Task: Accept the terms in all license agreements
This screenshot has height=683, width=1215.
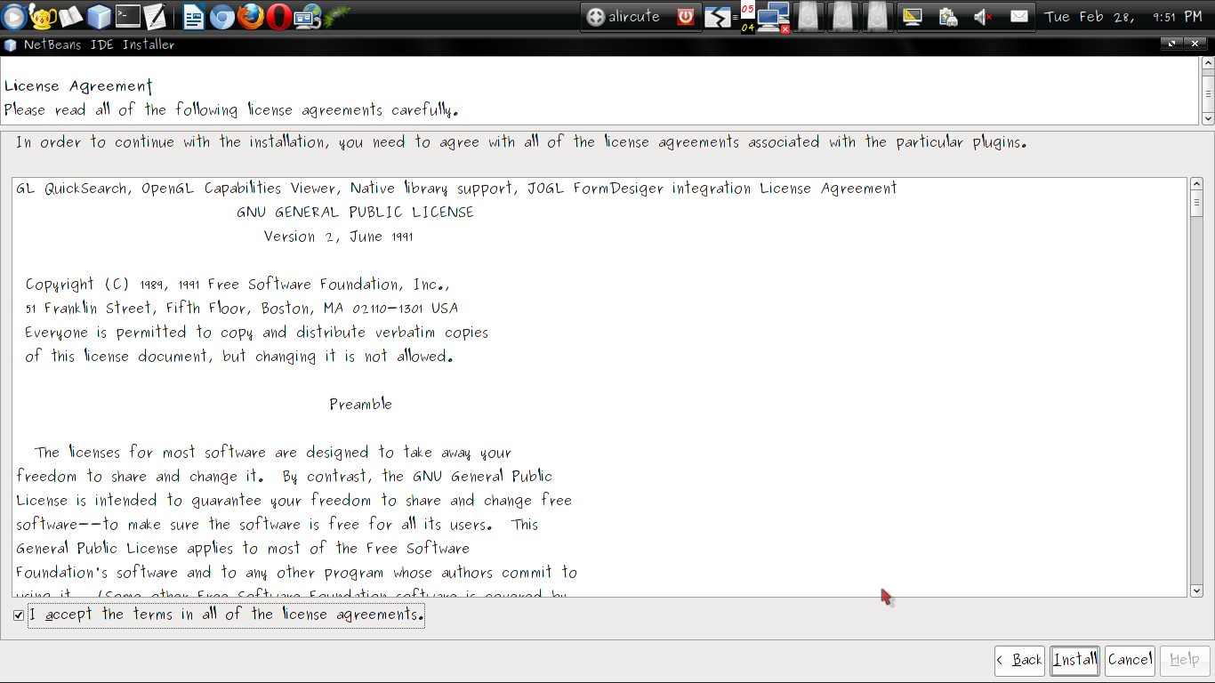Action: tap(19, 615)
